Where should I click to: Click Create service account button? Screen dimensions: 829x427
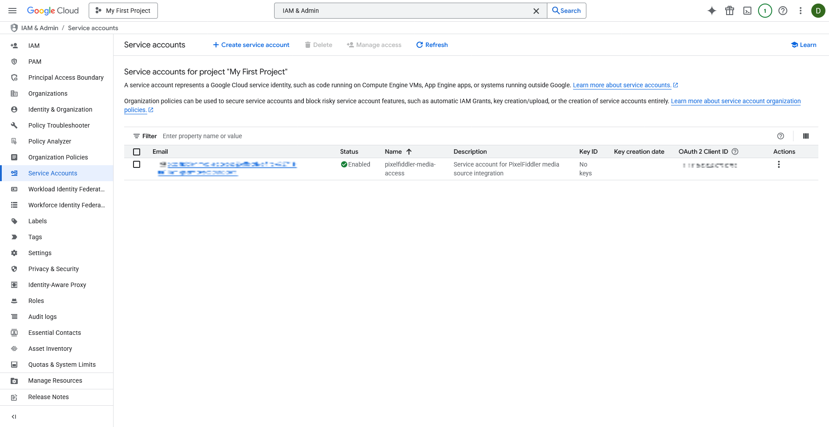coord(251,45)
